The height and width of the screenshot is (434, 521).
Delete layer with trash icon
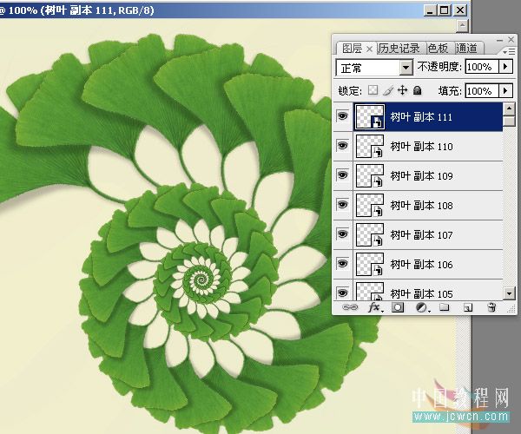tap(491, 307)
